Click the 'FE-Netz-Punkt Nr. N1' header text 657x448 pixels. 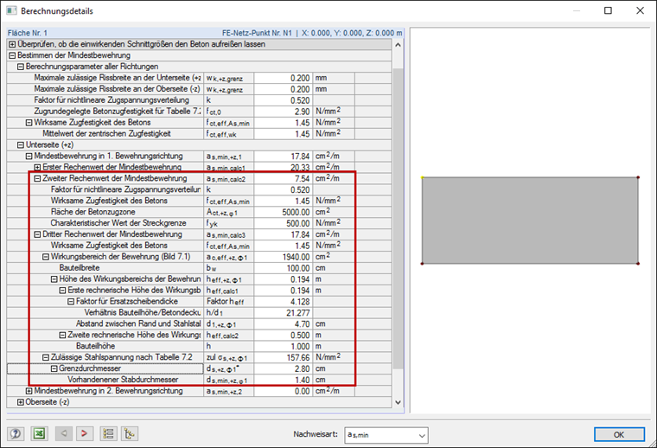tap(257, 33)
